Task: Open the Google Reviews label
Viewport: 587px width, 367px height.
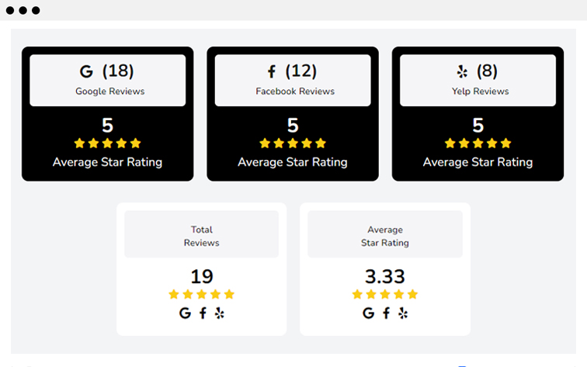Action: [x=109, y=92]
